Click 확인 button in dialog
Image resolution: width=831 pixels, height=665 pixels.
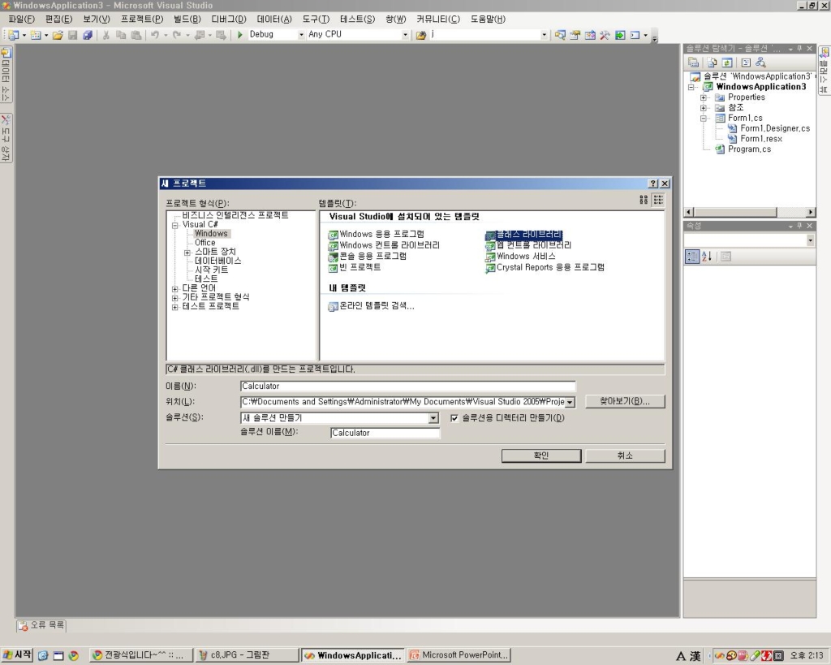541,456
